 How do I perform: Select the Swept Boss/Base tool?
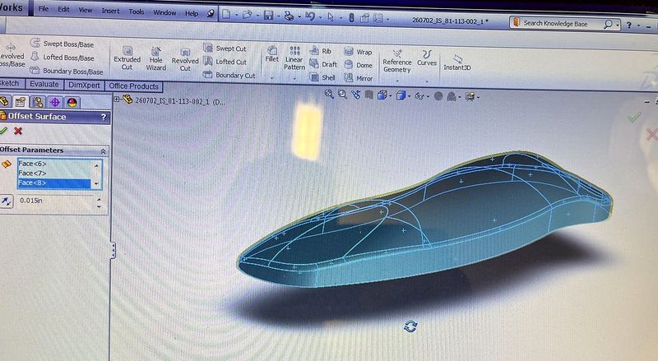pos(63,44)
